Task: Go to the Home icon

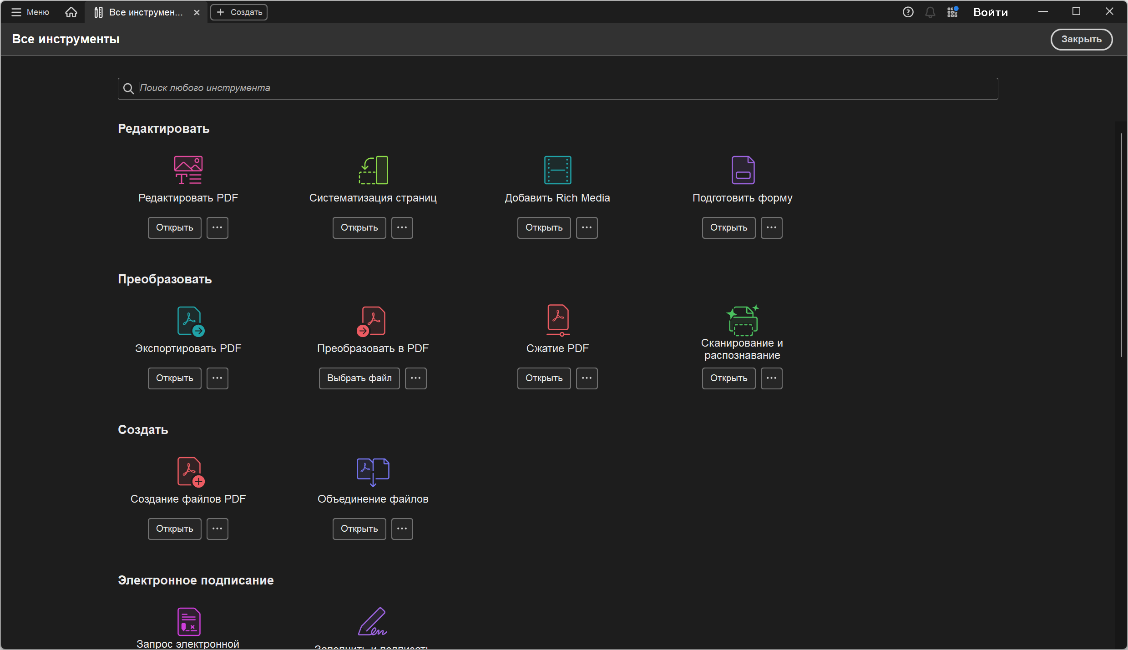Action: [71, 12]
